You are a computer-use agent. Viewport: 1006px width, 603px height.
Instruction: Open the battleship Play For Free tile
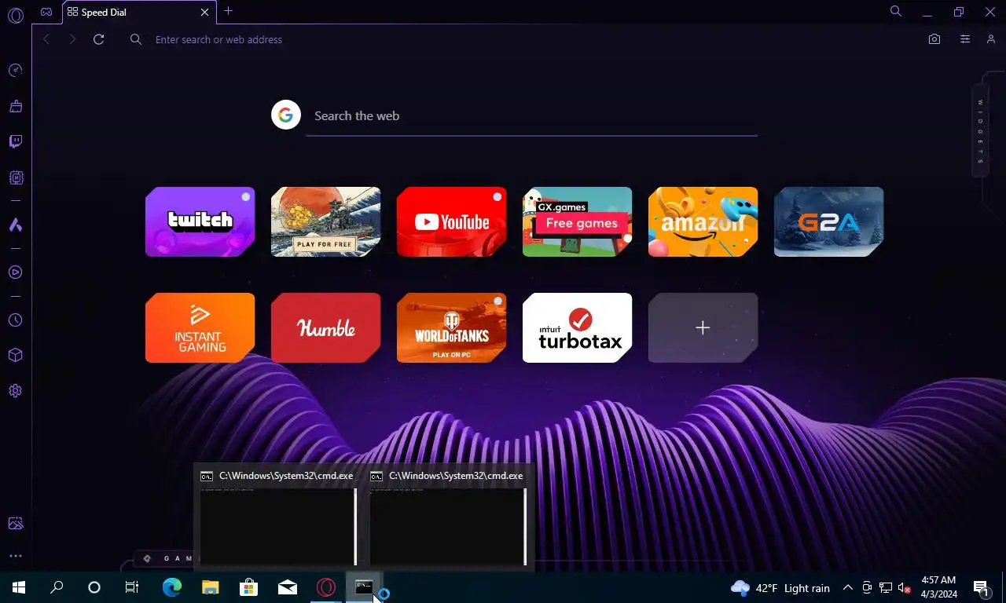click(x=326, y=221)
